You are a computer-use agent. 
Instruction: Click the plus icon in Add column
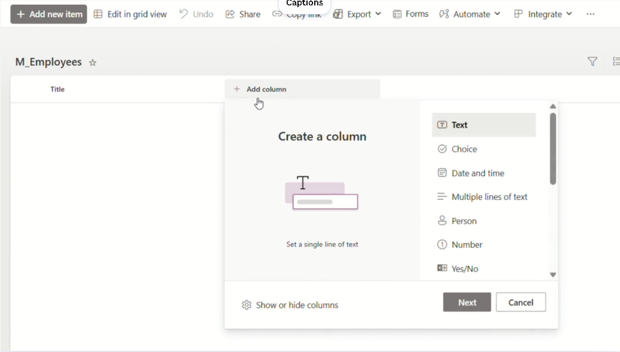tap(237, 90)
